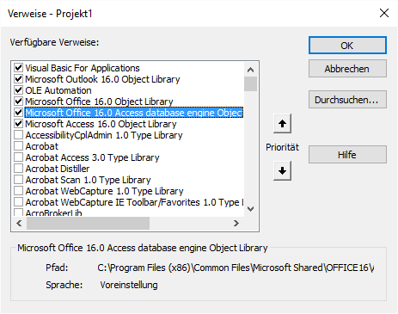
Task: Uncheck Microsoft Office 16.0 Object Library checkbox
Action: 19,102
